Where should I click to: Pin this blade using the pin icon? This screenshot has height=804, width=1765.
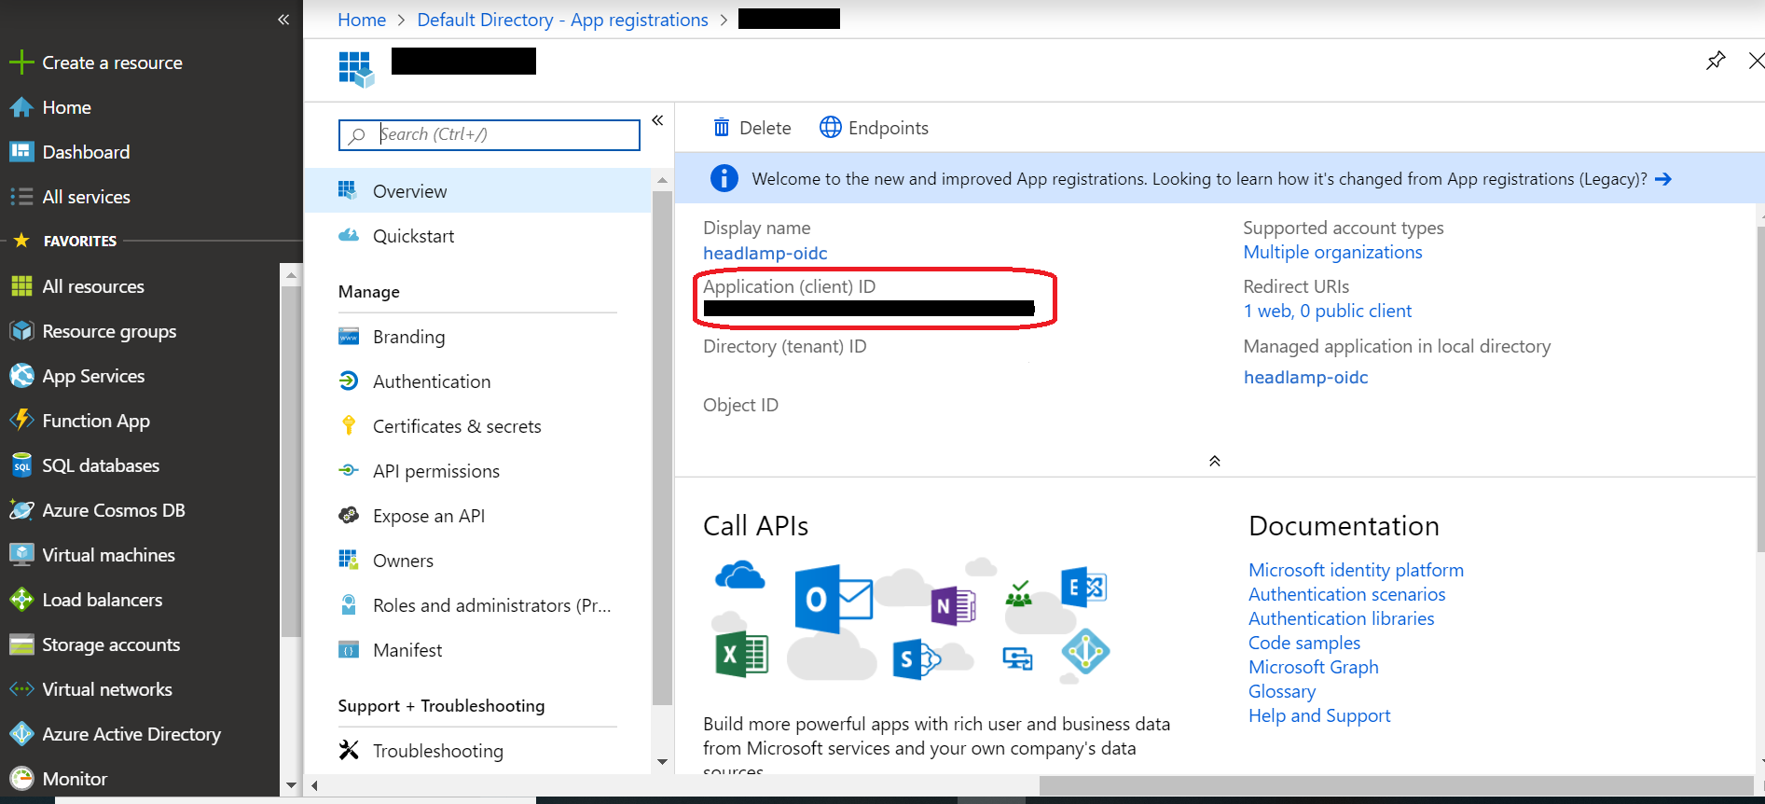pyautogui.click(x=1716, y=61)
